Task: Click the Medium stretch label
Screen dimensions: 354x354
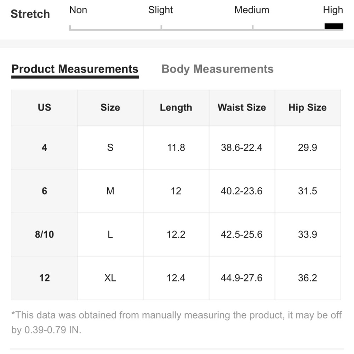Action: point(252,10)
